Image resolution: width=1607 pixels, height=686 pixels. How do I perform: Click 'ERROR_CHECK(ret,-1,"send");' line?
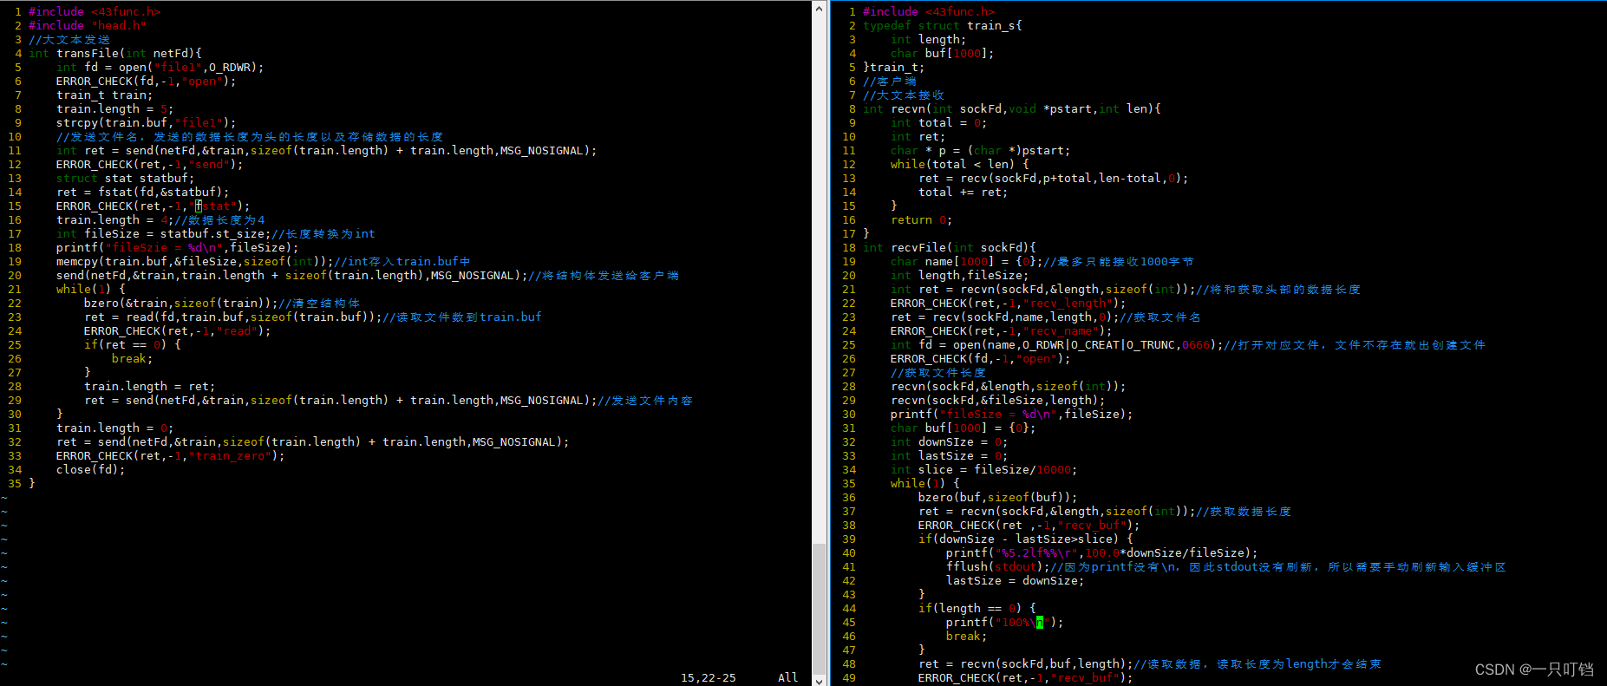[150, 165]
